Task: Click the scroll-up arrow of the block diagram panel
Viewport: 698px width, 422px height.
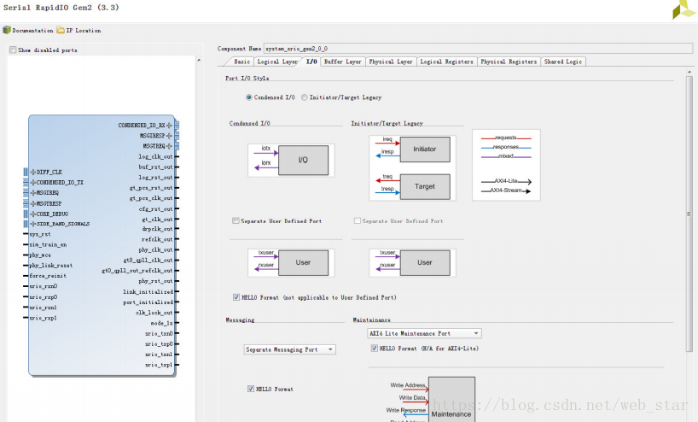Action: [x=199, y=60]
